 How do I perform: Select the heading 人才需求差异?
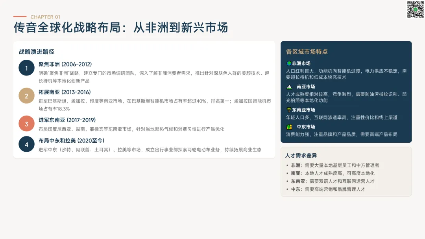tap(301, 156)
